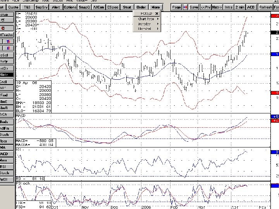Click the IntD> sidebar button
The width and height of the screenshot is (279, 209).
point(7,69)
